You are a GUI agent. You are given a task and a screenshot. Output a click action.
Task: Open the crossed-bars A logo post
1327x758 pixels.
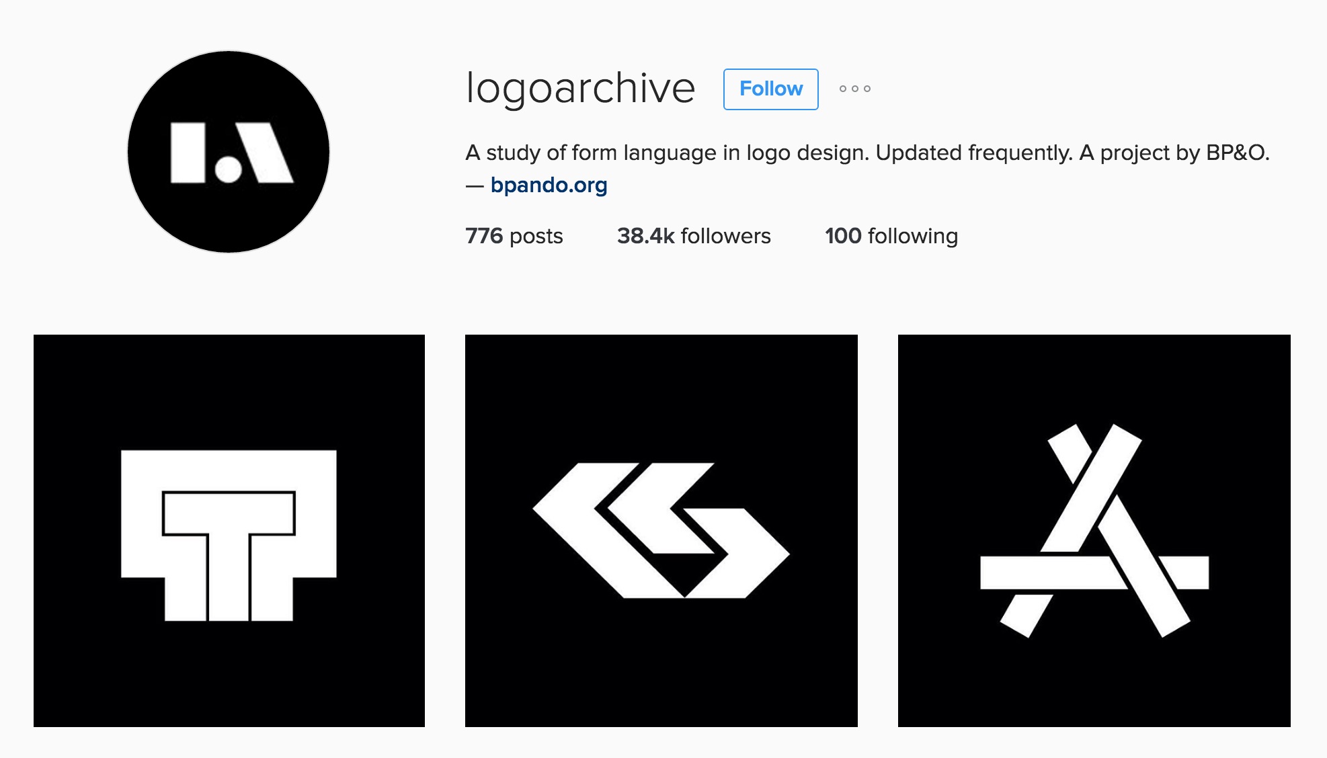click(x=1094, y=531)
